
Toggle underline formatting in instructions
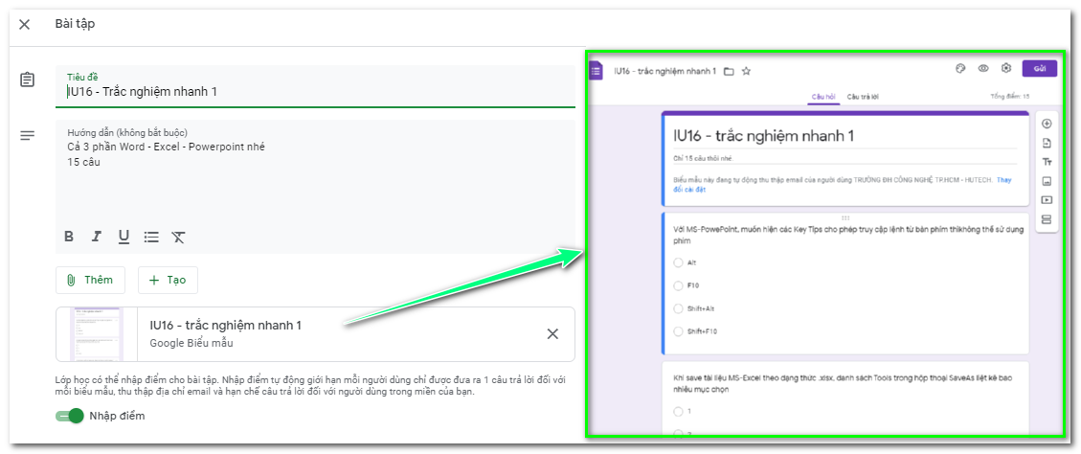pyautogui.click(x=124, y=238)
